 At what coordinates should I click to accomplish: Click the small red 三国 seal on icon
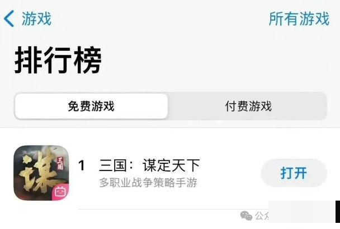click(x=60, y=164)
